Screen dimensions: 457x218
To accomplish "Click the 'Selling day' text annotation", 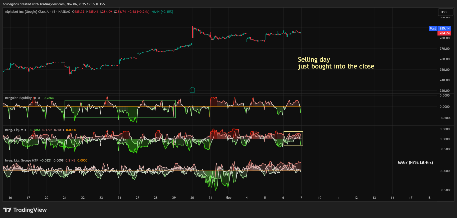I will [314, 60].
